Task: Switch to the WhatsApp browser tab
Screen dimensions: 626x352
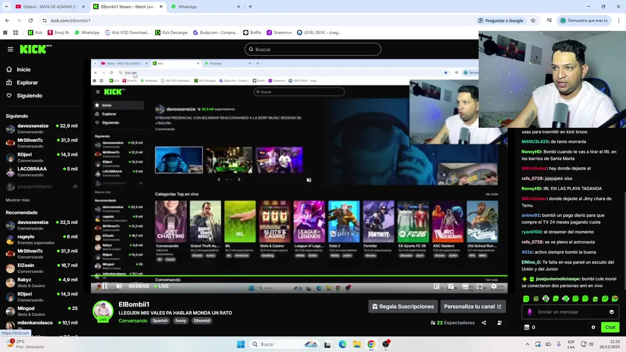Action: tap(205, 7)
